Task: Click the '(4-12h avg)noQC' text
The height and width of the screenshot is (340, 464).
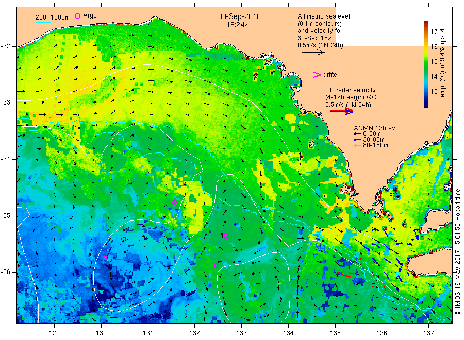Action: coord(351,97)
